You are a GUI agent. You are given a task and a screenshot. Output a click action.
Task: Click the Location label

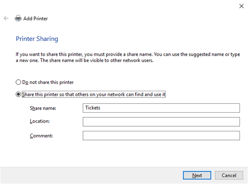click(x=40, y=121)
